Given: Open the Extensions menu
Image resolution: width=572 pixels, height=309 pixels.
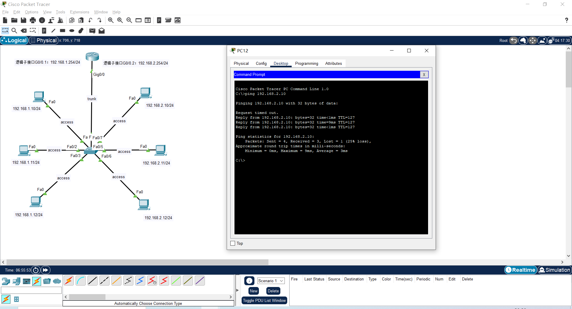Looking at the screenshot, I should tap(80, 12).
